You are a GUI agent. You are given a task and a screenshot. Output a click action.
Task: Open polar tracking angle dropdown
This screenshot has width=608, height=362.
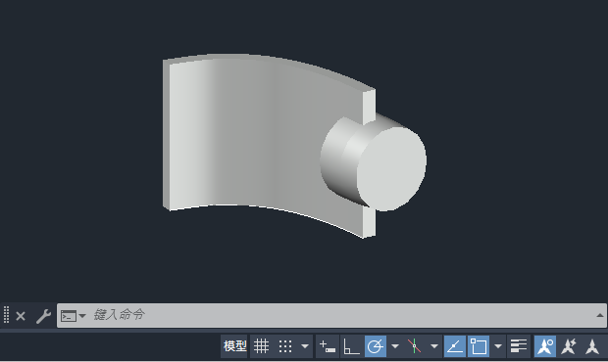pos(395,346)
